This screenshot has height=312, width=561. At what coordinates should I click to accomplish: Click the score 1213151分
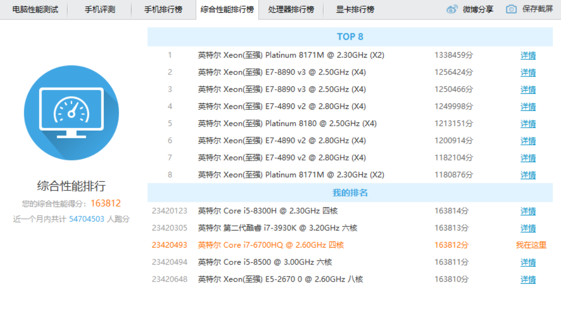(x=454, y=124)
